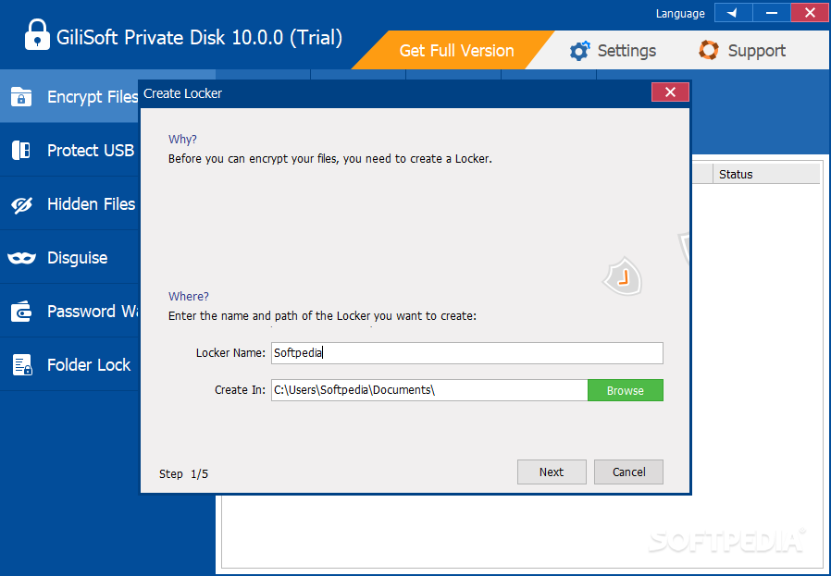
Task: Click the Settings gear icon
Action: click(x=580, y=51)
